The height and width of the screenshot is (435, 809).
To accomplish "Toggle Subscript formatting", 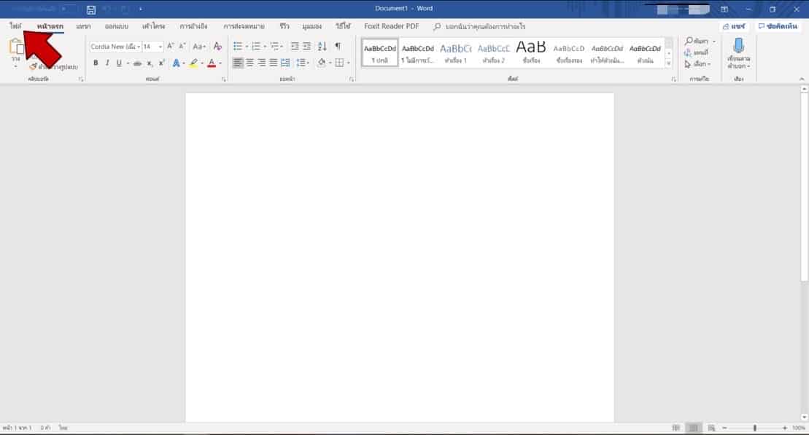I will 150,63.
